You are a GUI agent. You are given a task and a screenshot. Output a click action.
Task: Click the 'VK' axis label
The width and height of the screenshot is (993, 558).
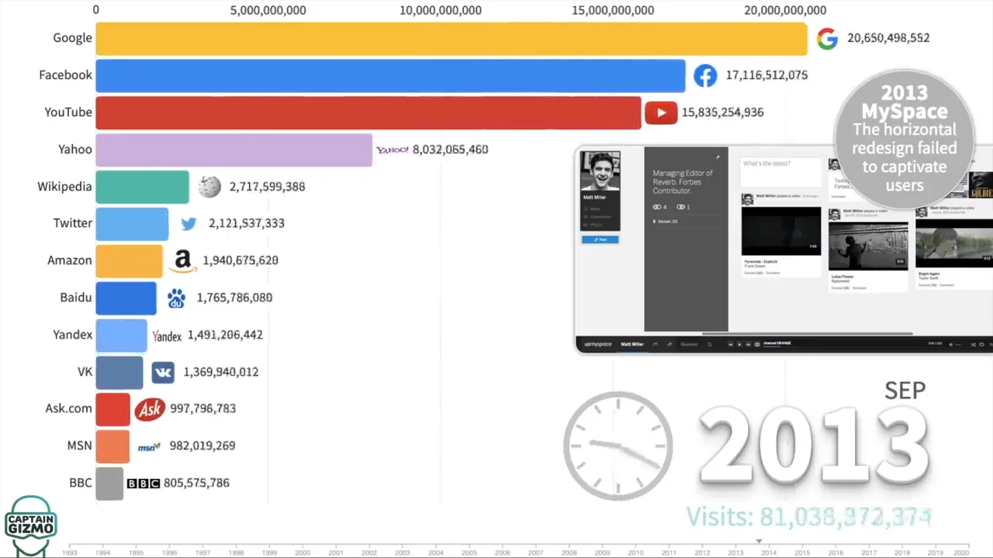(x=85, y=372)
